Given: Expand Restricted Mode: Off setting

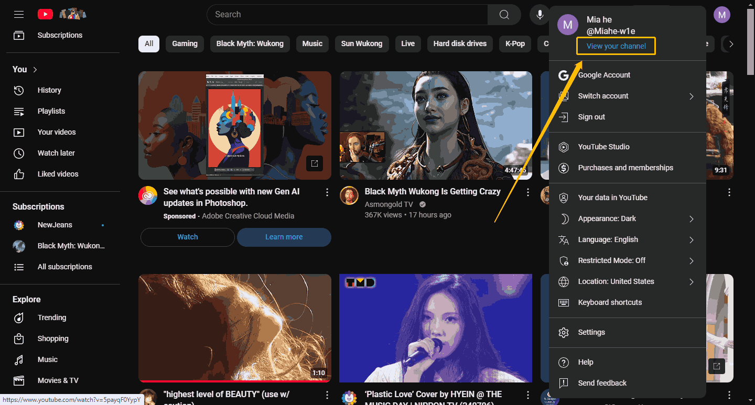Looking at the screenshot, I should coord(628,260).
